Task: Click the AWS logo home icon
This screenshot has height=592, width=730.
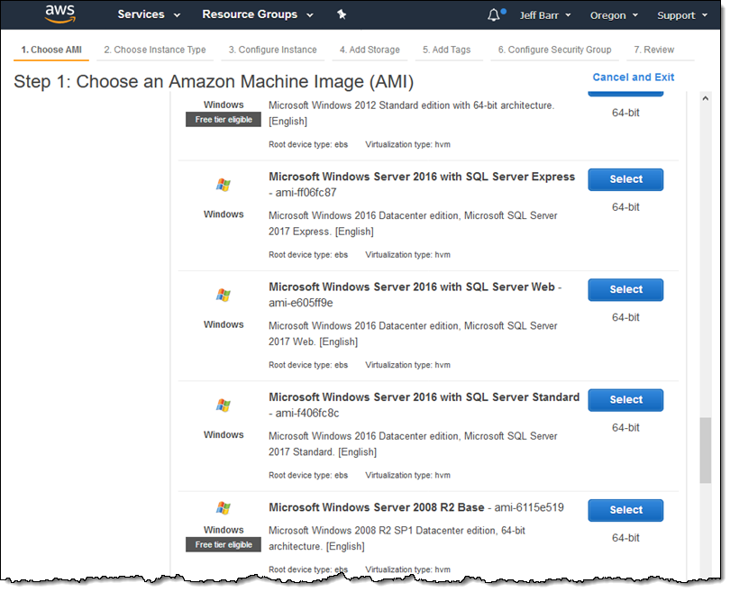Action: (59, 14)
